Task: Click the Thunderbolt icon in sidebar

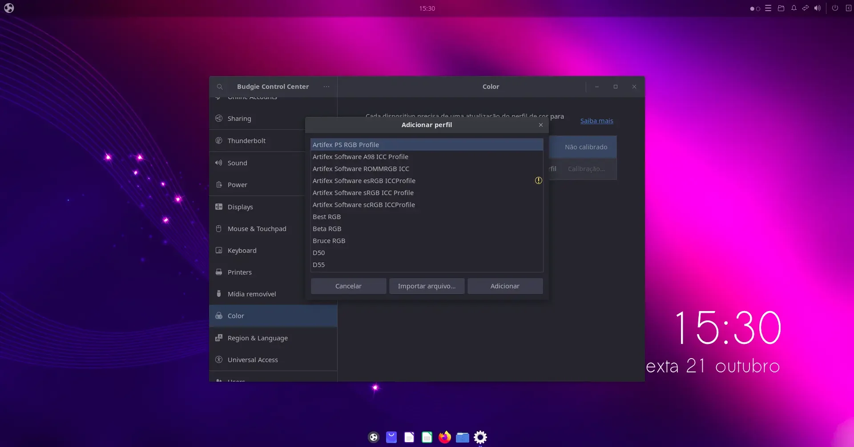Action: pos(219,140)
